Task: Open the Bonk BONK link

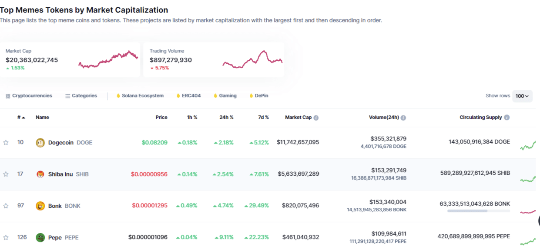Action: pos(64,206)
